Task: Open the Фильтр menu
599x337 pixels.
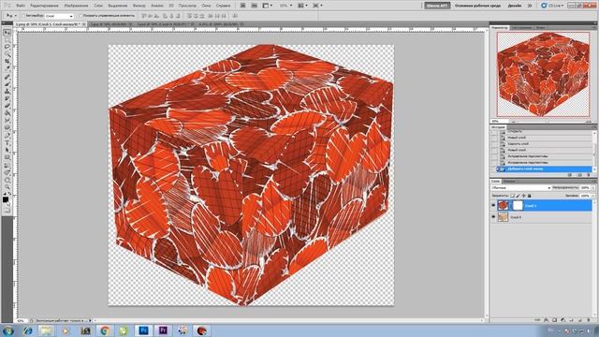Action: click(x=139, y=6)
